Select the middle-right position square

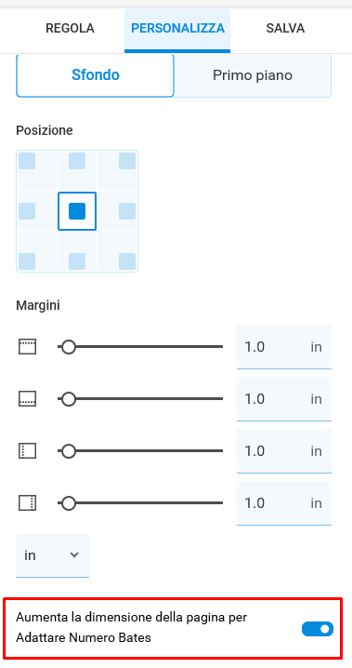[127, 211]
